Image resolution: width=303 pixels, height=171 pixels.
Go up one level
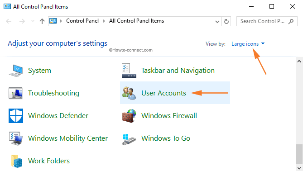pyautogui.click(x=42, y=21)
